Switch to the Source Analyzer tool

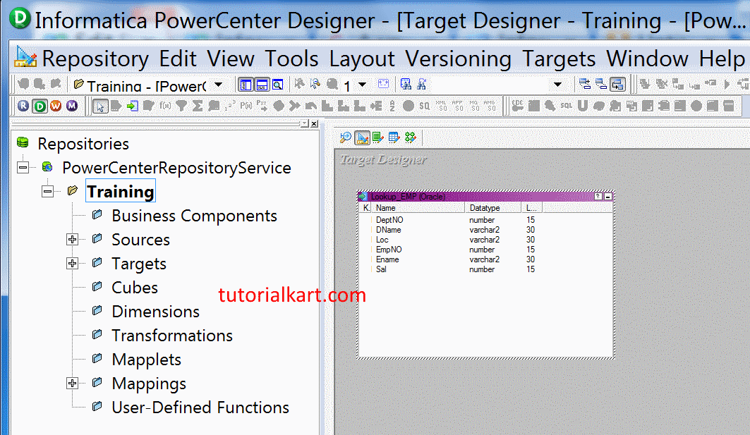(x=347, y=137)
